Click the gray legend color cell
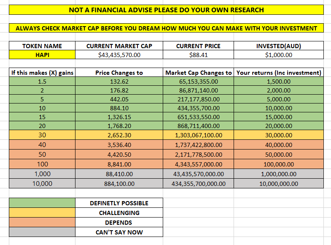Viewport: 331px width, 245px height. click(42, 232)
